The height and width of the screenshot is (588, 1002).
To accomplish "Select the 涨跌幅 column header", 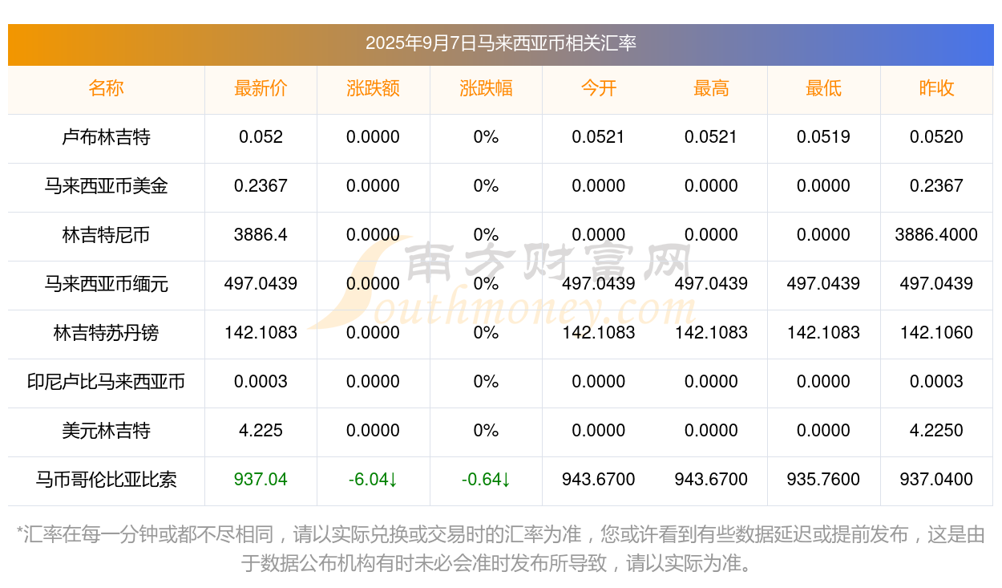I will pos(486,88).
